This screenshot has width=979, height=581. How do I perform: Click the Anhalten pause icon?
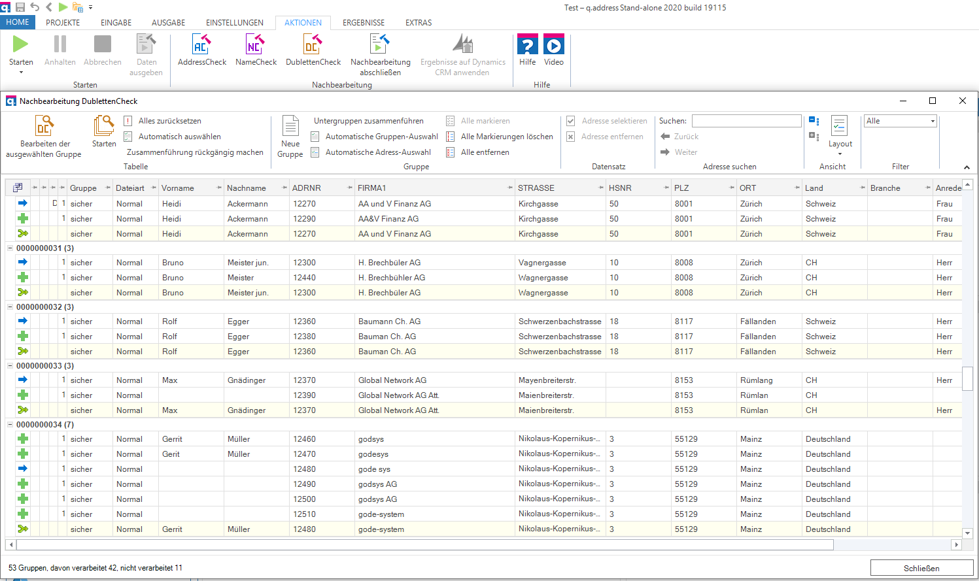point(60,44)
